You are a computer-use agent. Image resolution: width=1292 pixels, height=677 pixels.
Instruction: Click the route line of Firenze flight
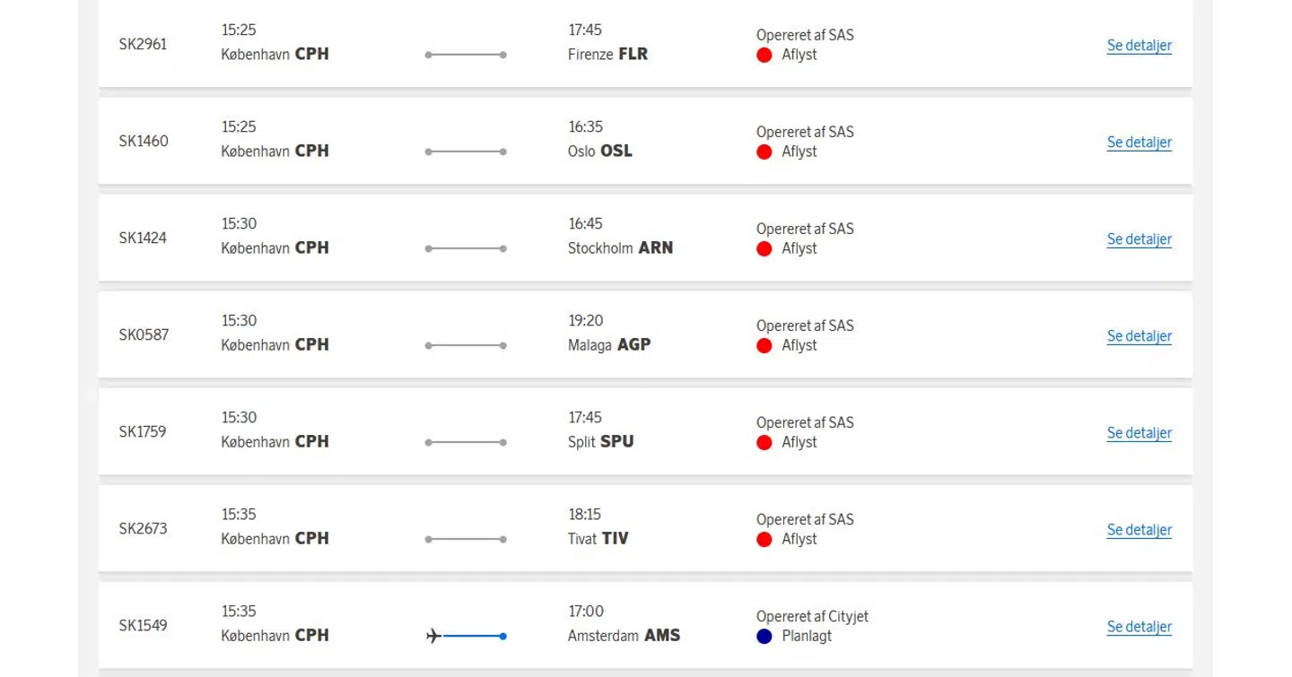coord(466,55)
